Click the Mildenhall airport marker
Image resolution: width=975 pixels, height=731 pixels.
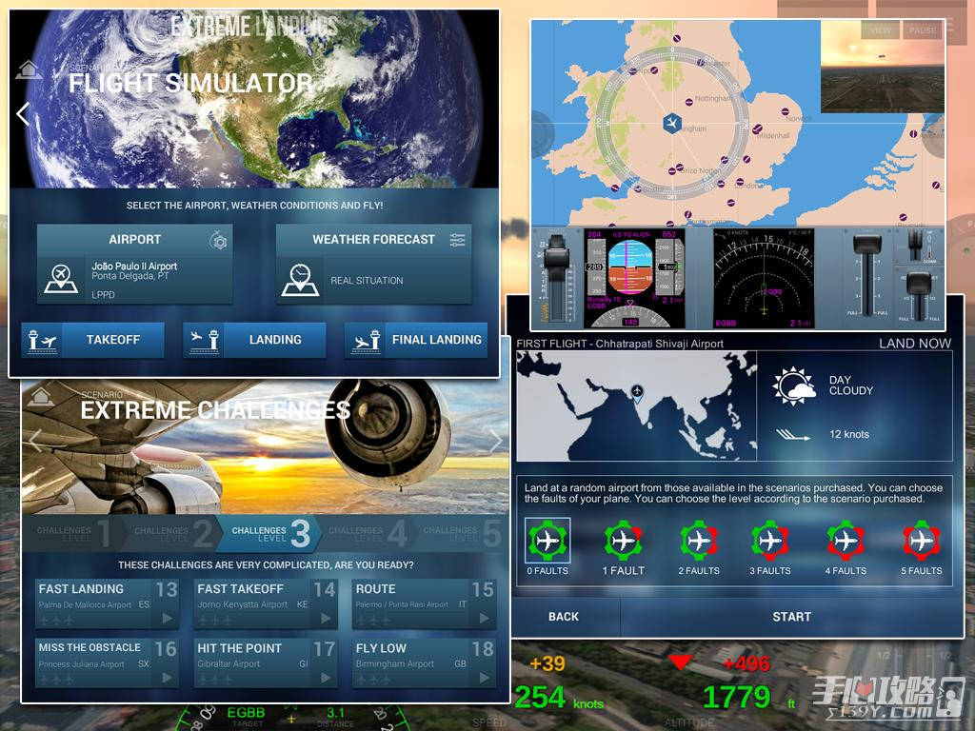757,129
